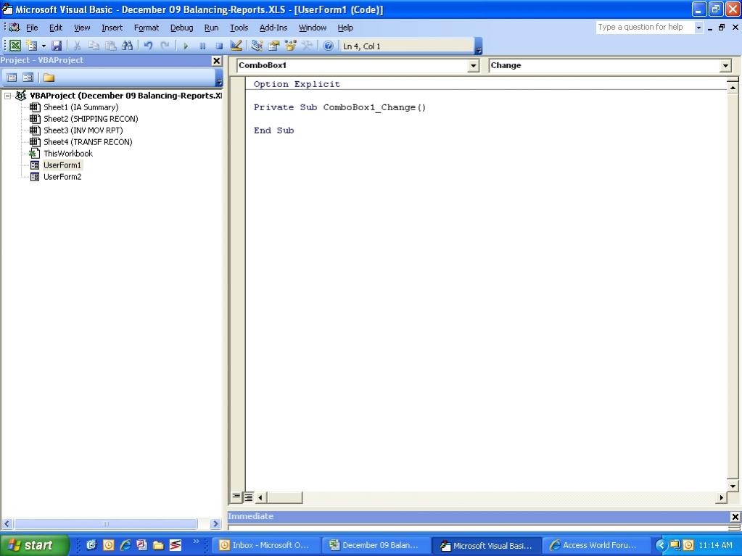Screen dimensions: 742x556
Task: Open the ComboBox1 object dropdown
Action: 473,66
